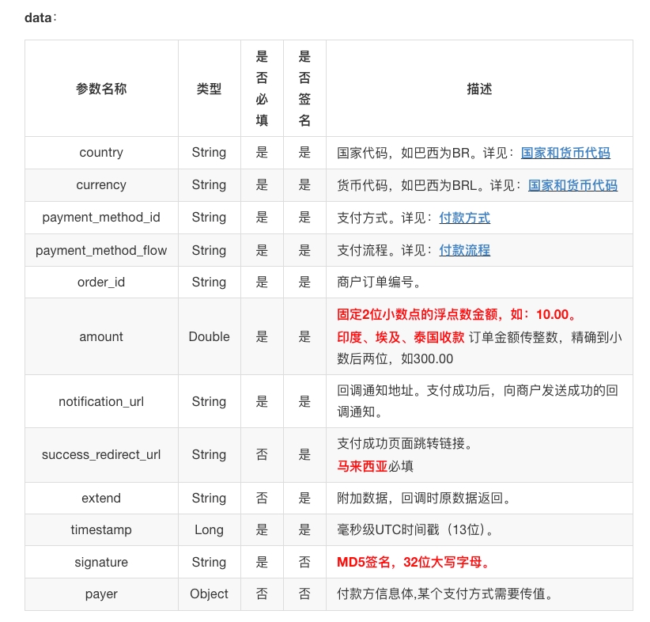650x622 pixels.
Task: Select the 'order_id' parameter cell
Action: [x=101, y=283]
